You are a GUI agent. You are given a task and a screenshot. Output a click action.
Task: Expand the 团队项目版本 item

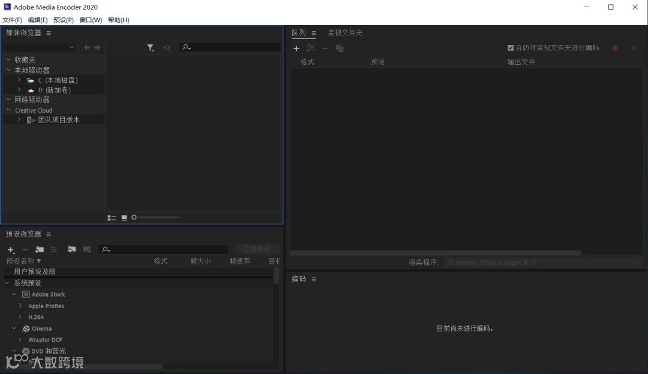[x=19, y=119]
